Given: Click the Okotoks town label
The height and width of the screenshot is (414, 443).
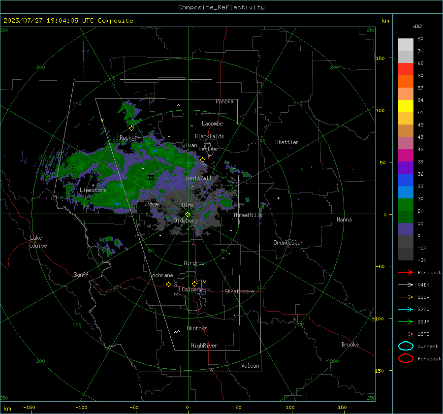Looking at the screenshot, I should tap(197, 328).
